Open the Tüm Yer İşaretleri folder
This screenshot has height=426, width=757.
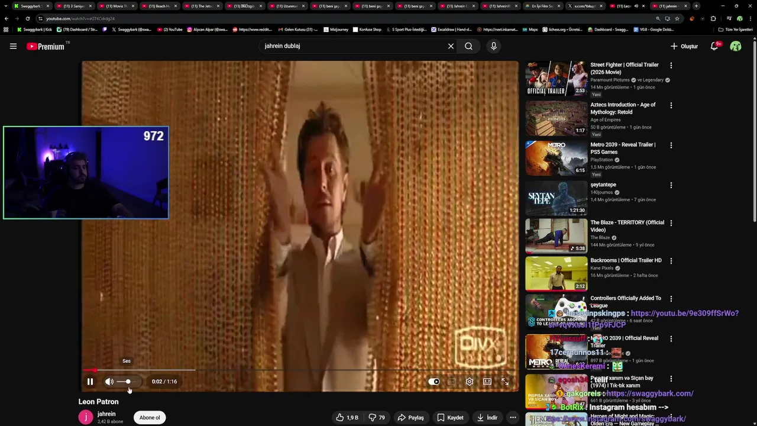pyautogui.click(x=736, y=29)
